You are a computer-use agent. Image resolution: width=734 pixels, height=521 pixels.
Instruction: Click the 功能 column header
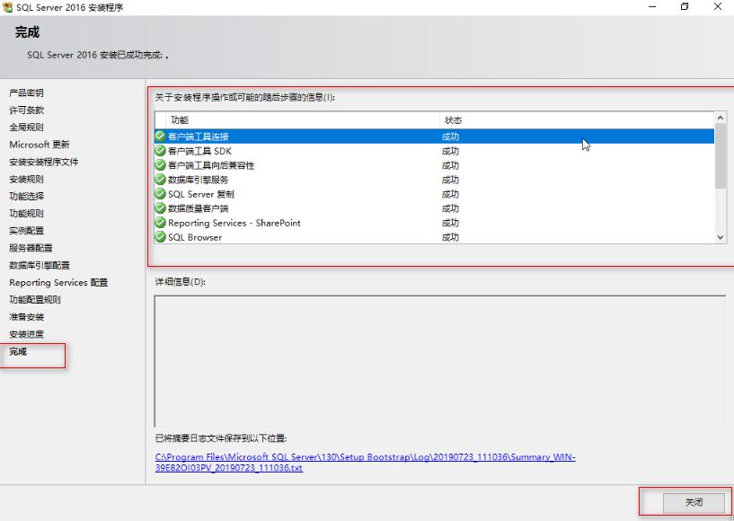point(303,120)
